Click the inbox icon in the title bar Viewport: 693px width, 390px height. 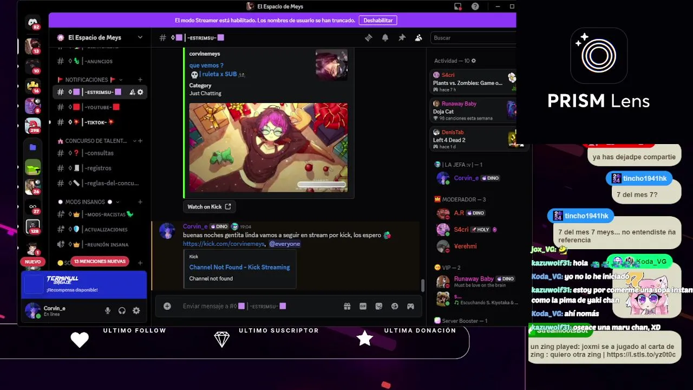[x=458, y=6]
